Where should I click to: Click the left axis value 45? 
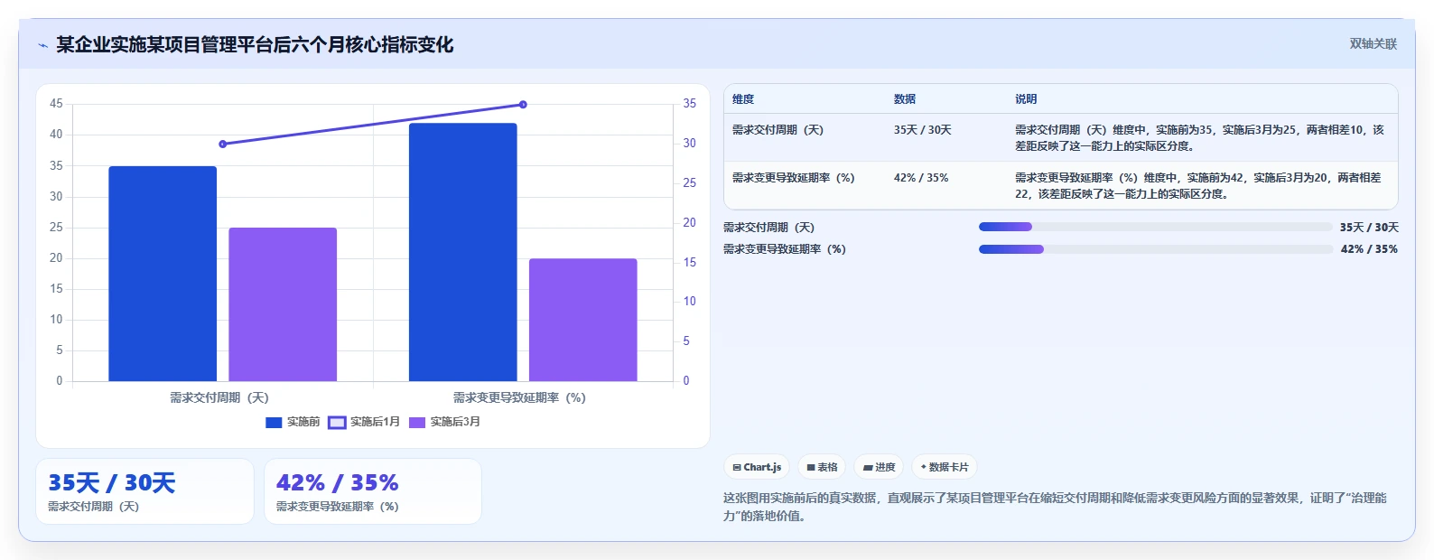point(56,104)
